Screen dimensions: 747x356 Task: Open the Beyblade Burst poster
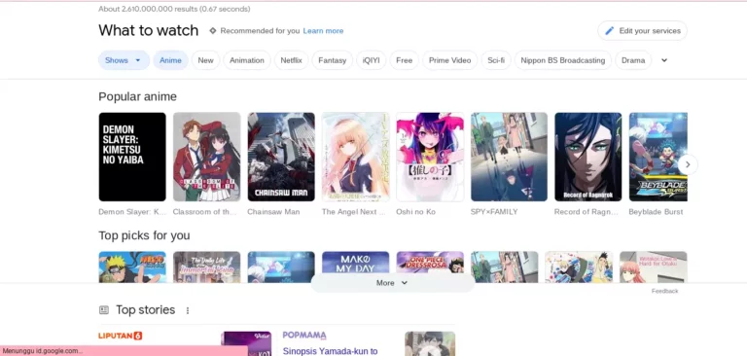(658, 157)
